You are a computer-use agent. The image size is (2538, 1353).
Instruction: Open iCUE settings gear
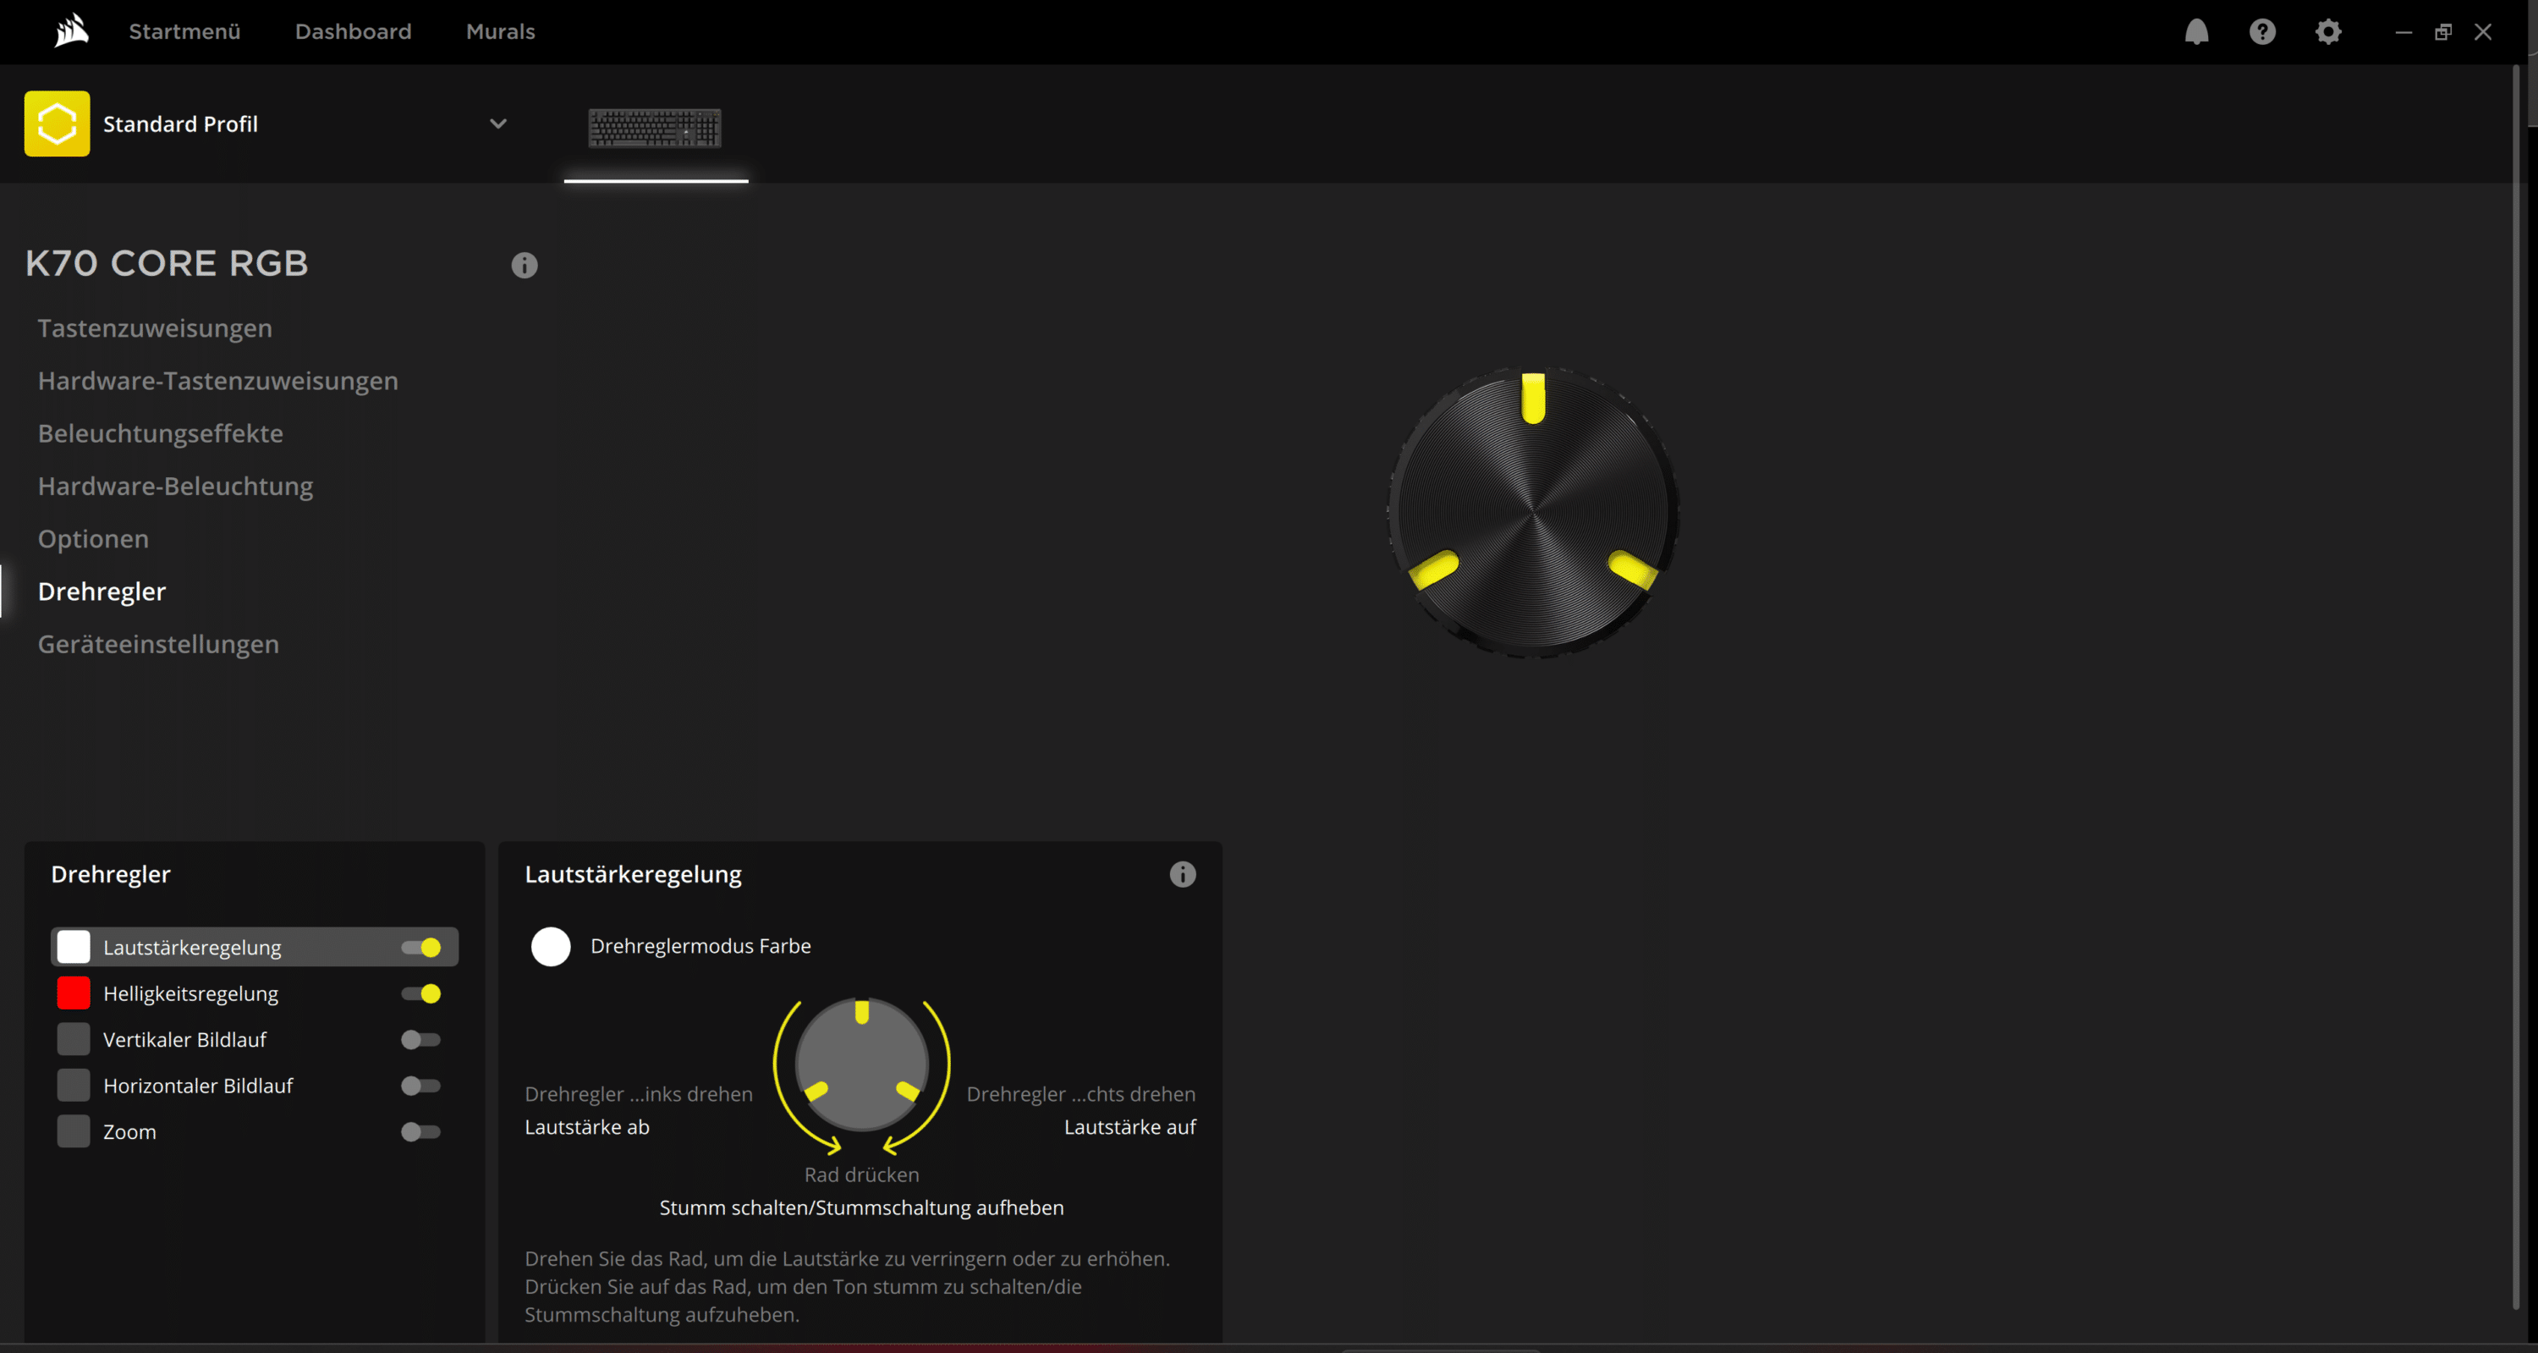tap(2327, 31)
